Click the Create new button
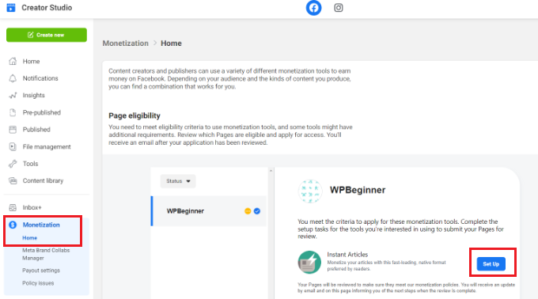Image resolution: width=538 pixels, height=299 pixels. 47,35
